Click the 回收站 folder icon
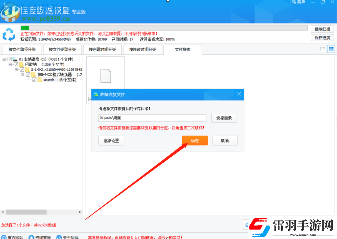Screen dimensions: 337x239 pyautogui.click(x=21, y=64)
